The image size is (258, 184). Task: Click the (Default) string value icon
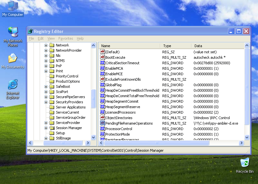tap(102, 52)
